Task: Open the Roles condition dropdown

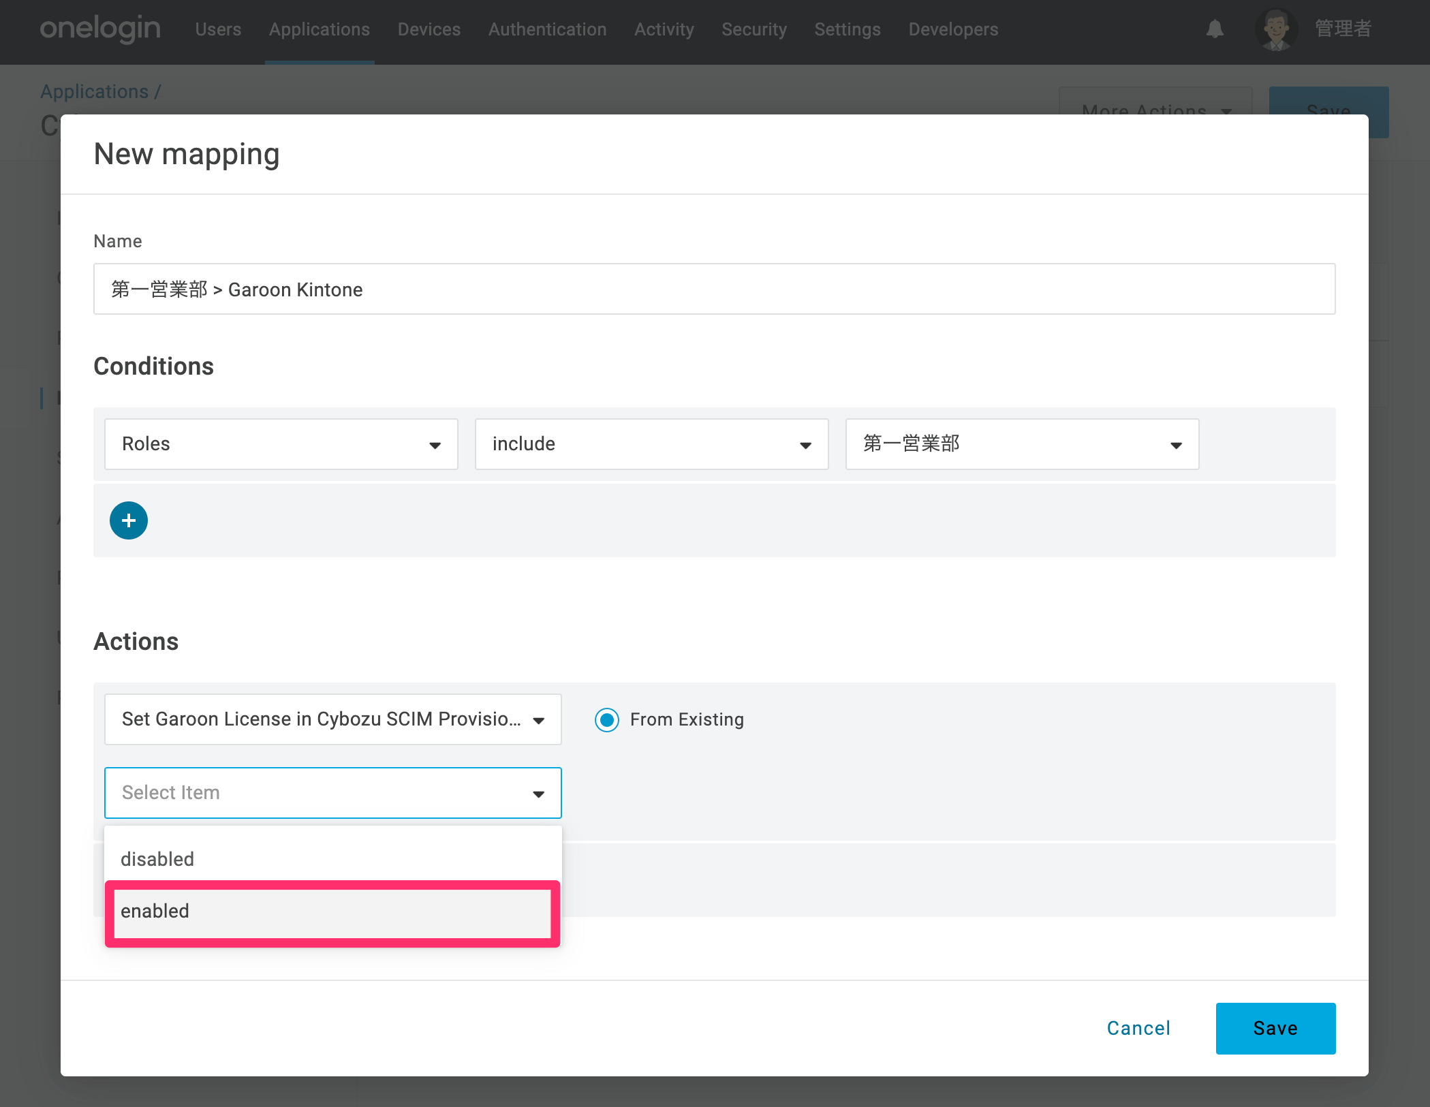Action: [x=281, y=444]
